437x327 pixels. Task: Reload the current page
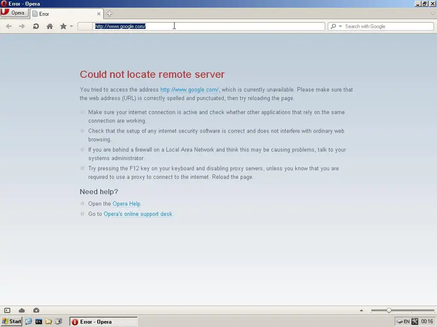point(36,26)
